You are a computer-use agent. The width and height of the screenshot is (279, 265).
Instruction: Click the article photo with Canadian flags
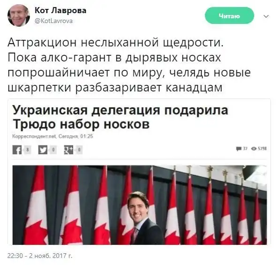pyautogui.click(x=140, y=205)
